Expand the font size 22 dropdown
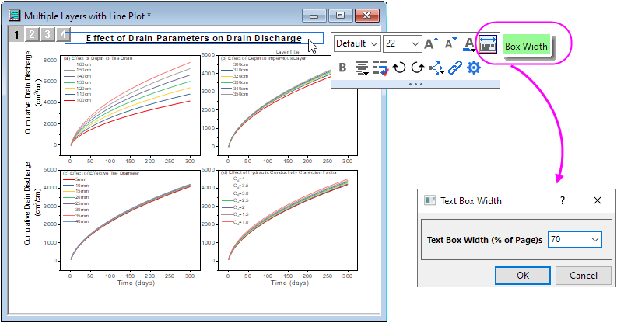Screen dimensions: 624x323 pyautogui.click(x=414, y=44)
